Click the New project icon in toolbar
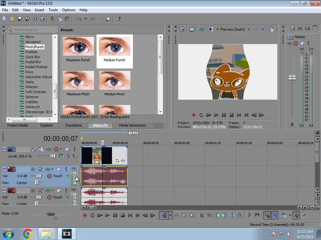The height and width of the screenshot is (240, 321). click(4, 19)
